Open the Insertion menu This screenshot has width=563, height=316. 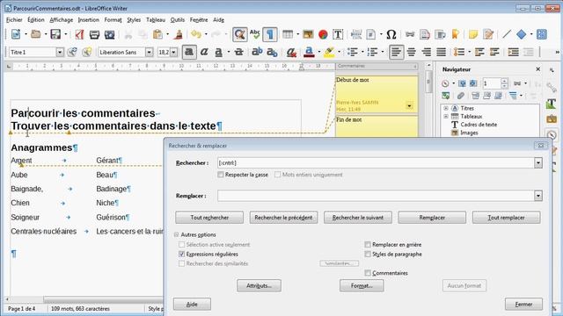(x=88, y=20)
